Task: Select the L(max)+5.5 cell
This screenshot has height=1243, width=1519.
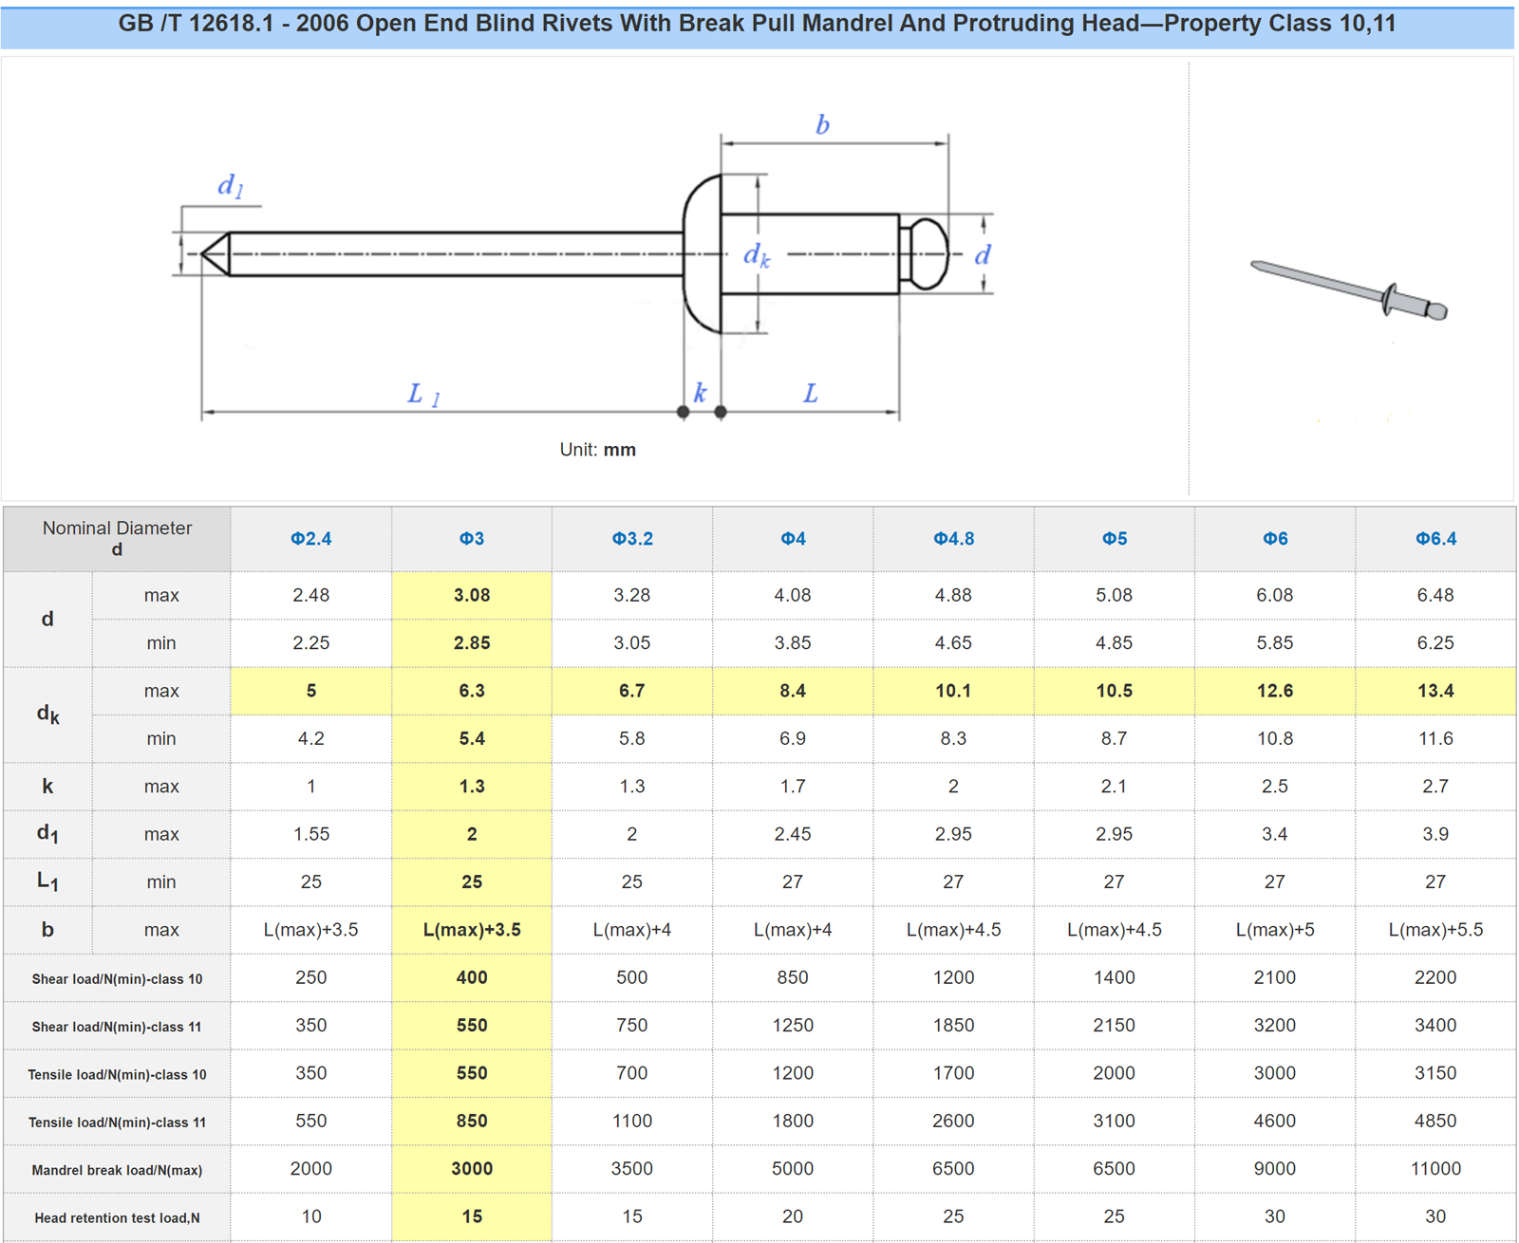Action: (x=1435, y=930)
